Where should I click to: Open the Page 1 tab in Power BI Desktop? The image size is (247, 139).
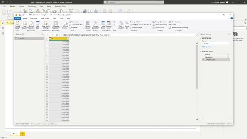pos(15,134)
